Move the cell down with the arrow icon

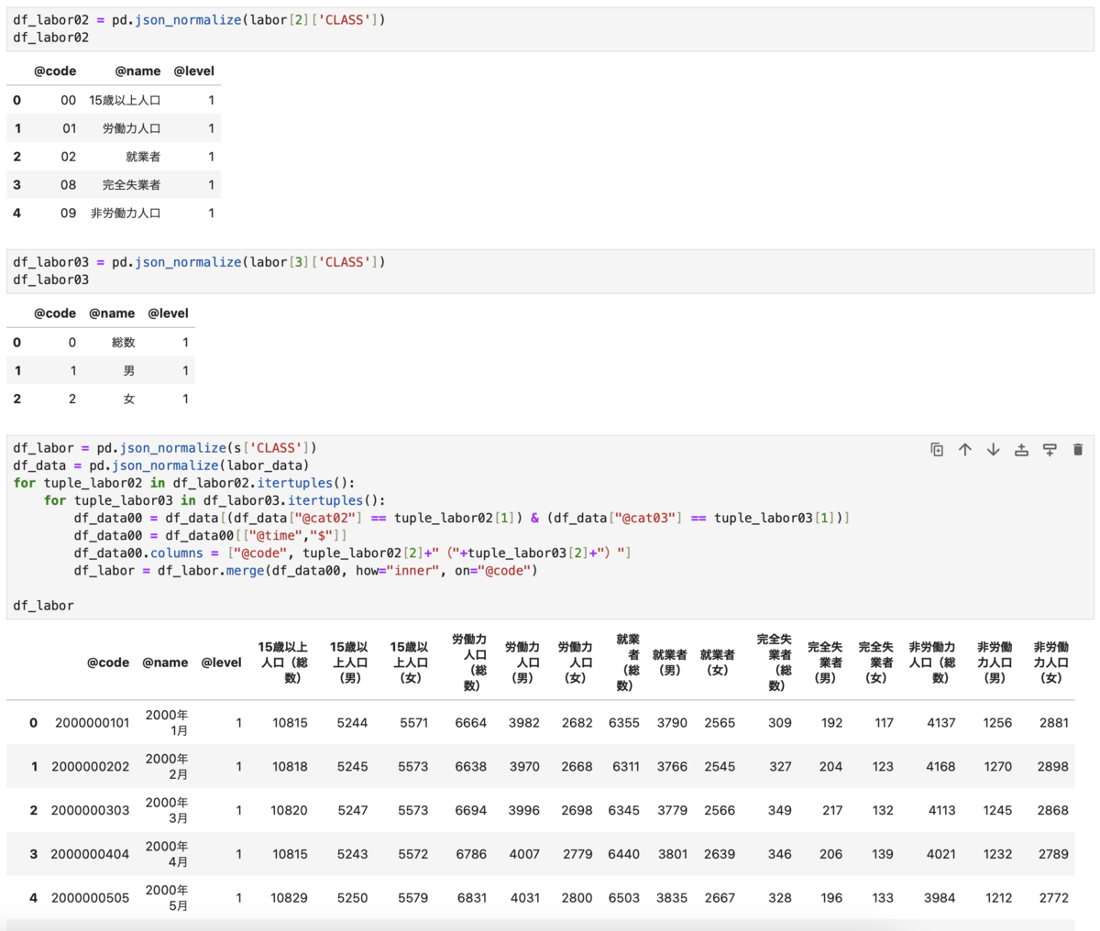pyautogui.click(x=993, y=450)
